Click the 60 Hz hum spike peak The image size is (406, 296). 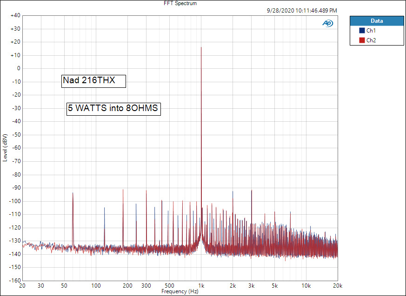pos(73,193)
